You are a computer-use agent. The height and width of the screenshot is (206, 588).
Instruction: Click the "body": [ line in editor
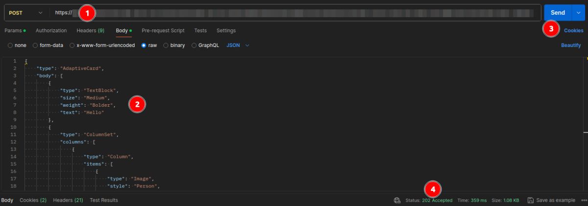click(50, 76)
